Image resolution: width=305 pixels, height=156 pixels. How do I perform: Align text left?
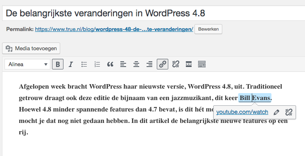point(123,64)
